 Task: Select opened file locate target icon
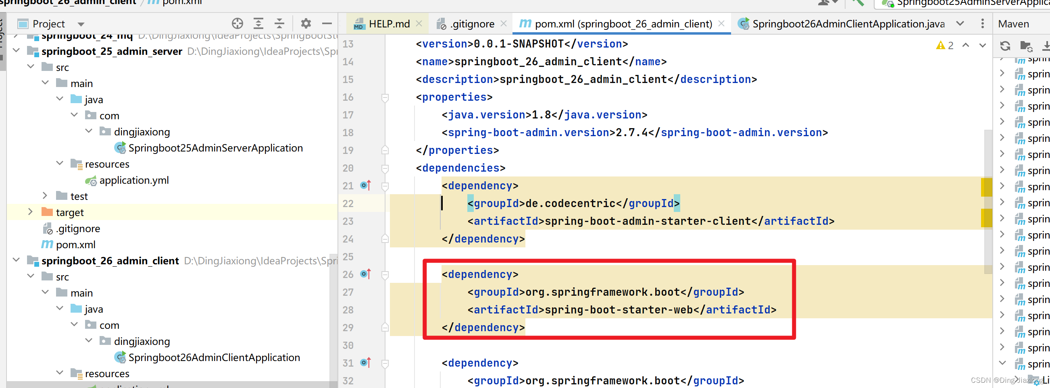click(x=237, y=24)
